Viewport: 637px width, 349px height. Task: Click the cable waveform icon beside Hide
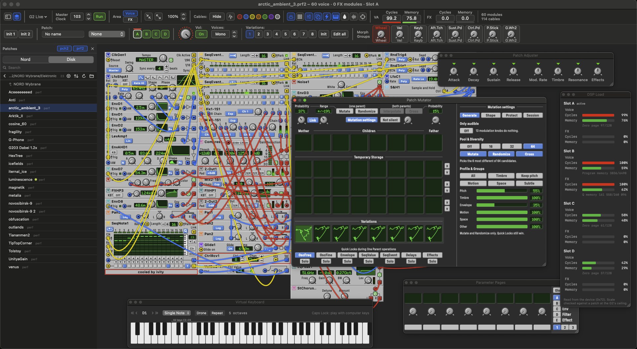click(x=231, y=17)
